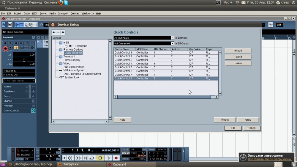Toggle Mute on Audio 01 inspector
This screenshot has height=167, width=297.
pos(5,43)
